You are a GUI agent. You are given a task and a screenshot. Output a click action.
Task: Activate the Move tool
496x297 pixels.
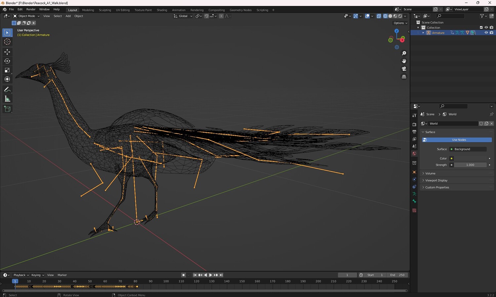coord(7,52)
